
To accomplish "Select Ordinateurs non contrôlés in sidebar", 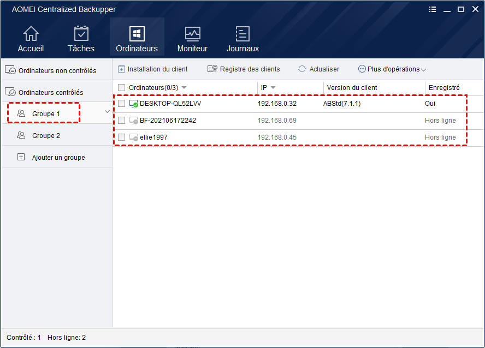I will 57,70.
